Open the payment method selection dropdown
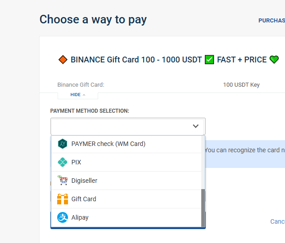The width and height of the screenshot is (285, 243). tap(122, 126)
